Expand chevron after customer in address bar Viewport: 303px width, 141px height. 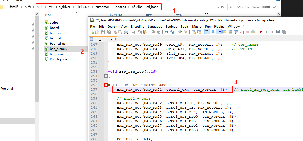coord(112,7)
